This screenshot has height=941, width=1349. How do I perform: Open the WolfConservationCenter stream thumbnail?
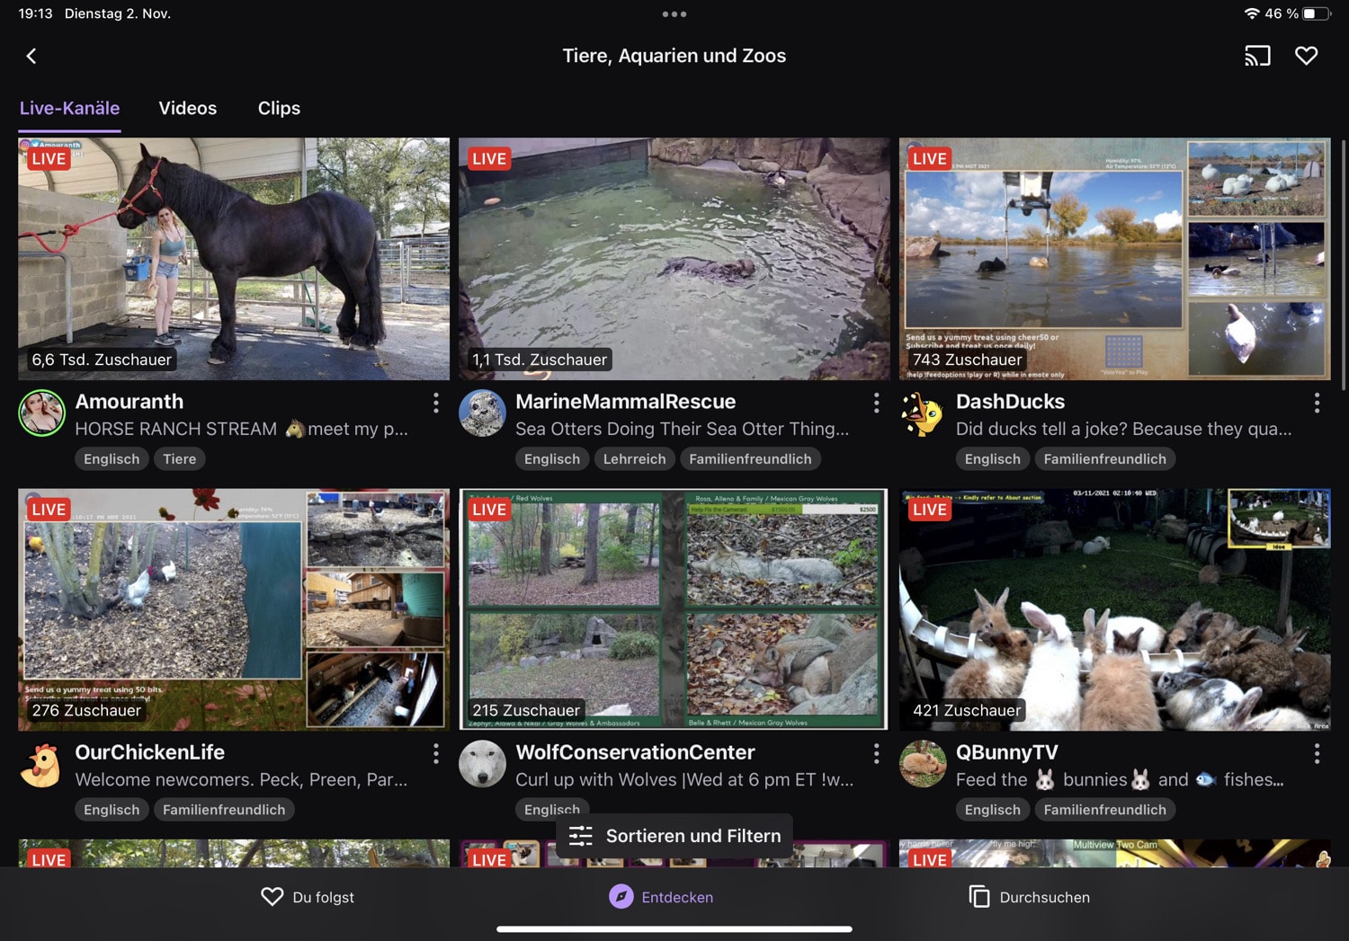[674, 608]
